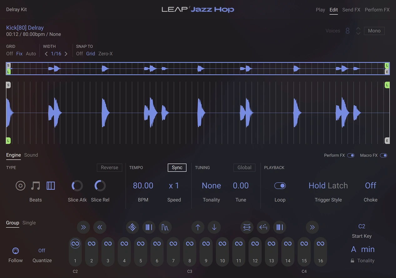Disable the Perform FX toggle
The image size is (396, 278).
[351, 155]
